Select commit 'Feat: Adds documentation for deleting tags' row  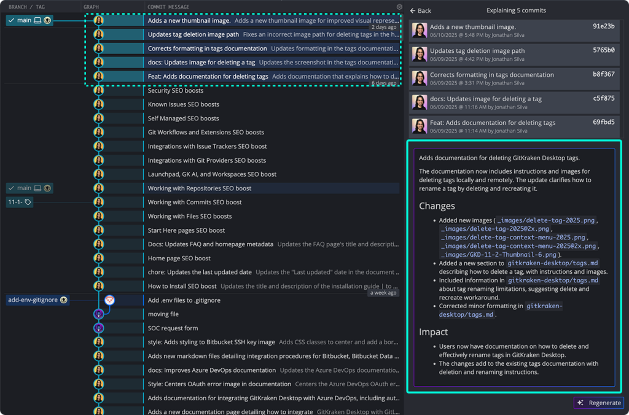(272, 76)
